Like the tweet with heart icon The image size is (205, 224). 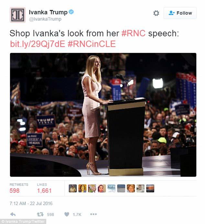click(67, 214)
